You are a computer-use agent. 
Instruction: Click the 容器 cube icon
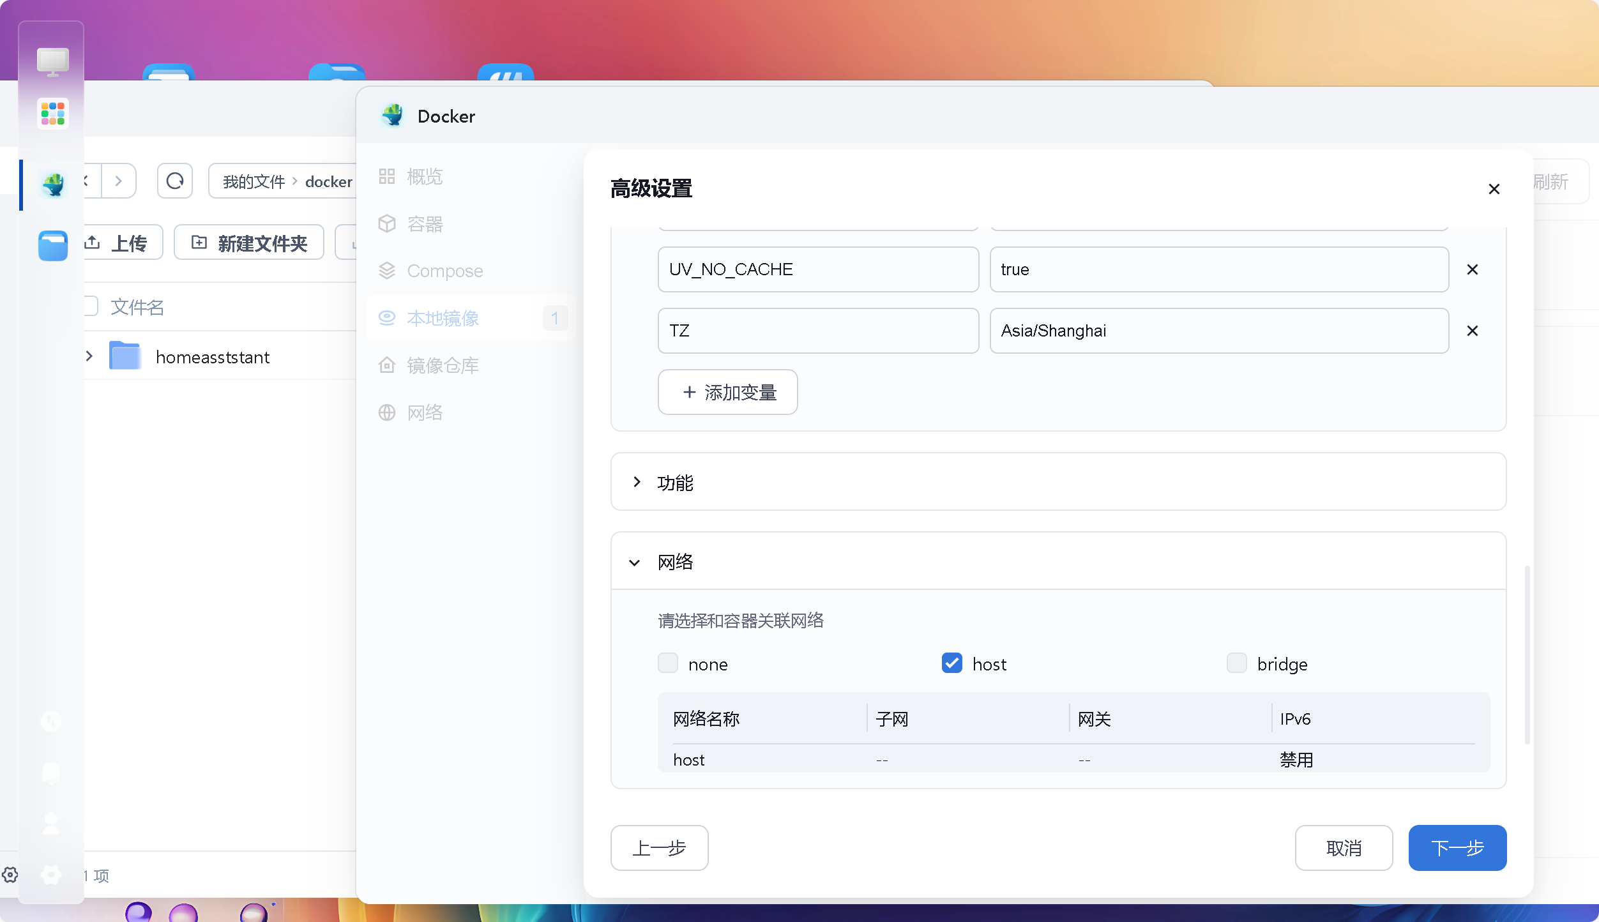coord(387,223)
